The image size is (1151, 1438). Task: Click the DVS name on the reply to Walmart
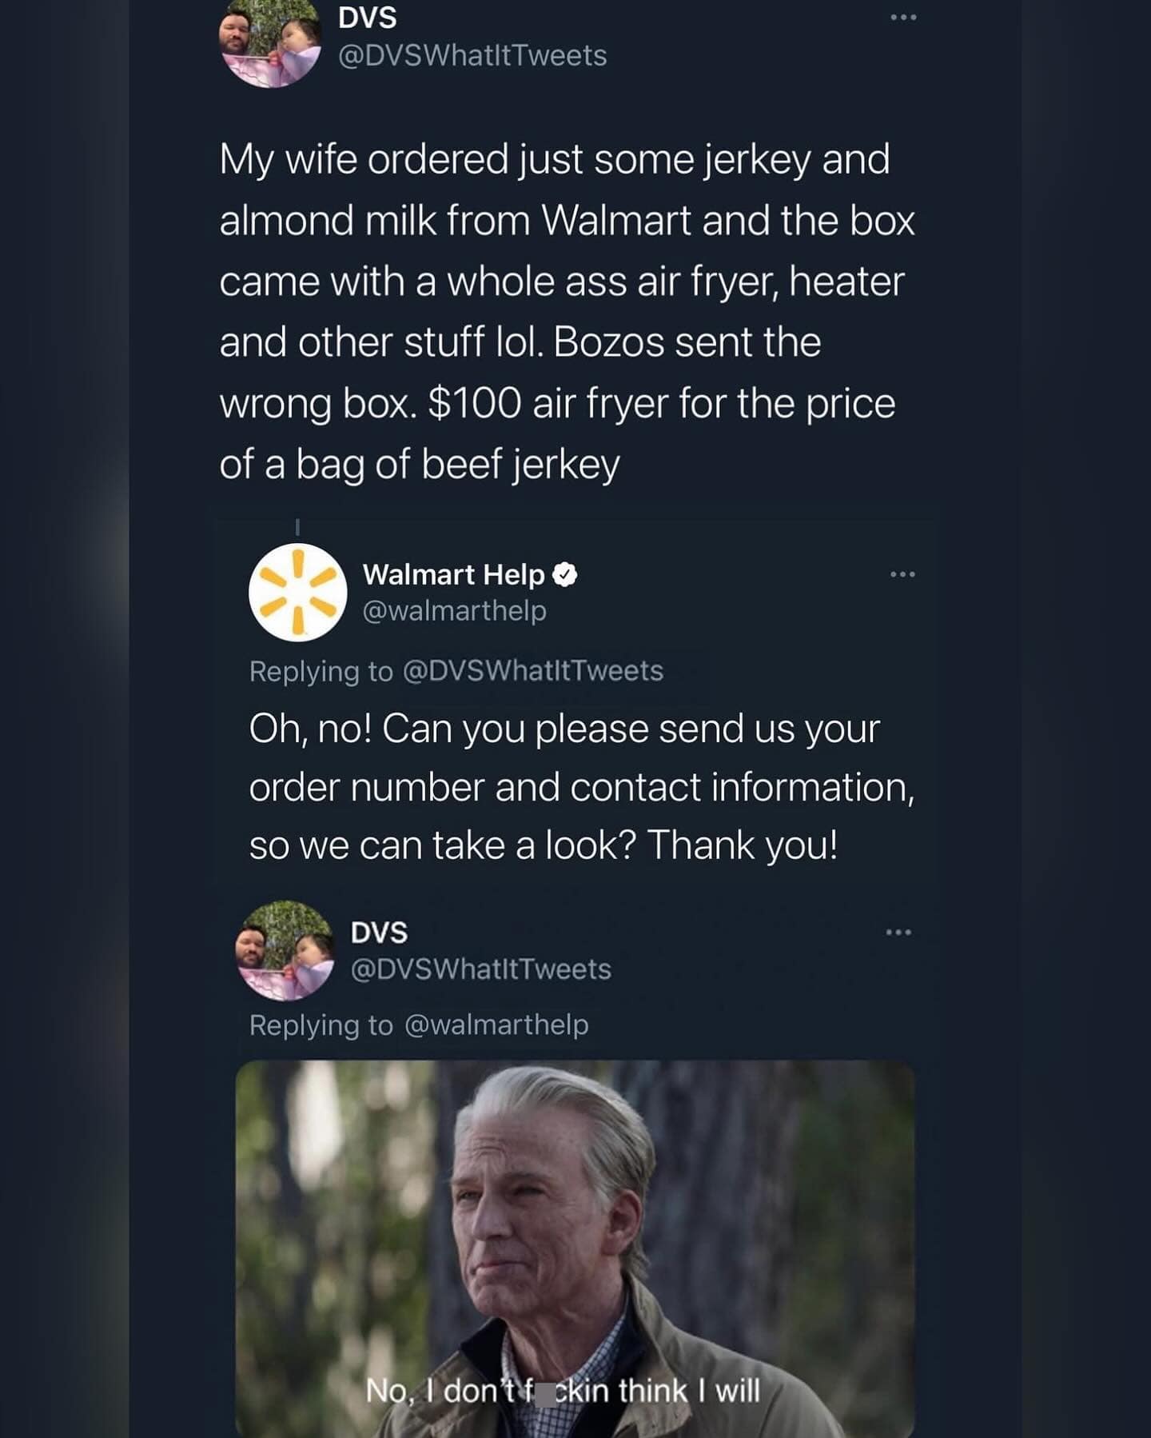point(379,932)
